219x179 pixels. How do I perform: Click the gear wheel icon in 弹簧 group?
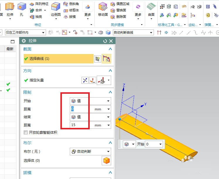click(208, 15)
